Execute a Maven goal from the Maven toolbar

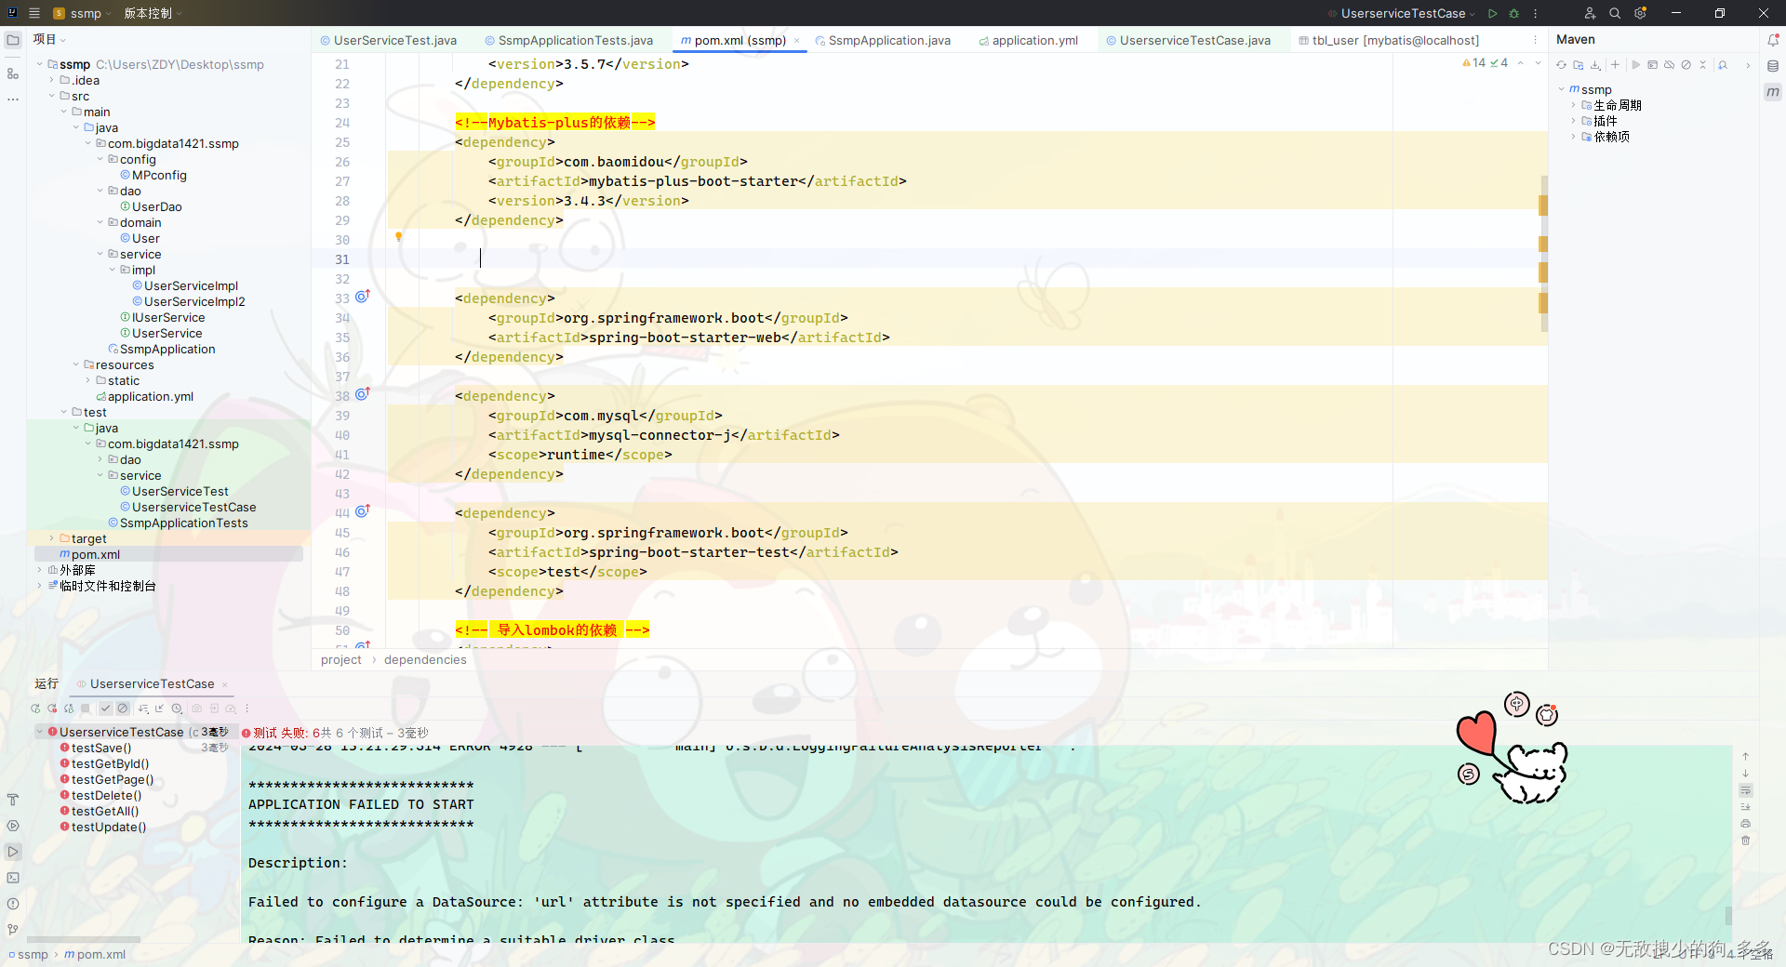[x=1653, y=65]
